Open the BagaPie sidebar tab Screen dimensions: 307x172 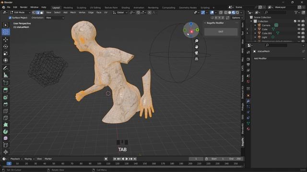click(x=243, y=142)
